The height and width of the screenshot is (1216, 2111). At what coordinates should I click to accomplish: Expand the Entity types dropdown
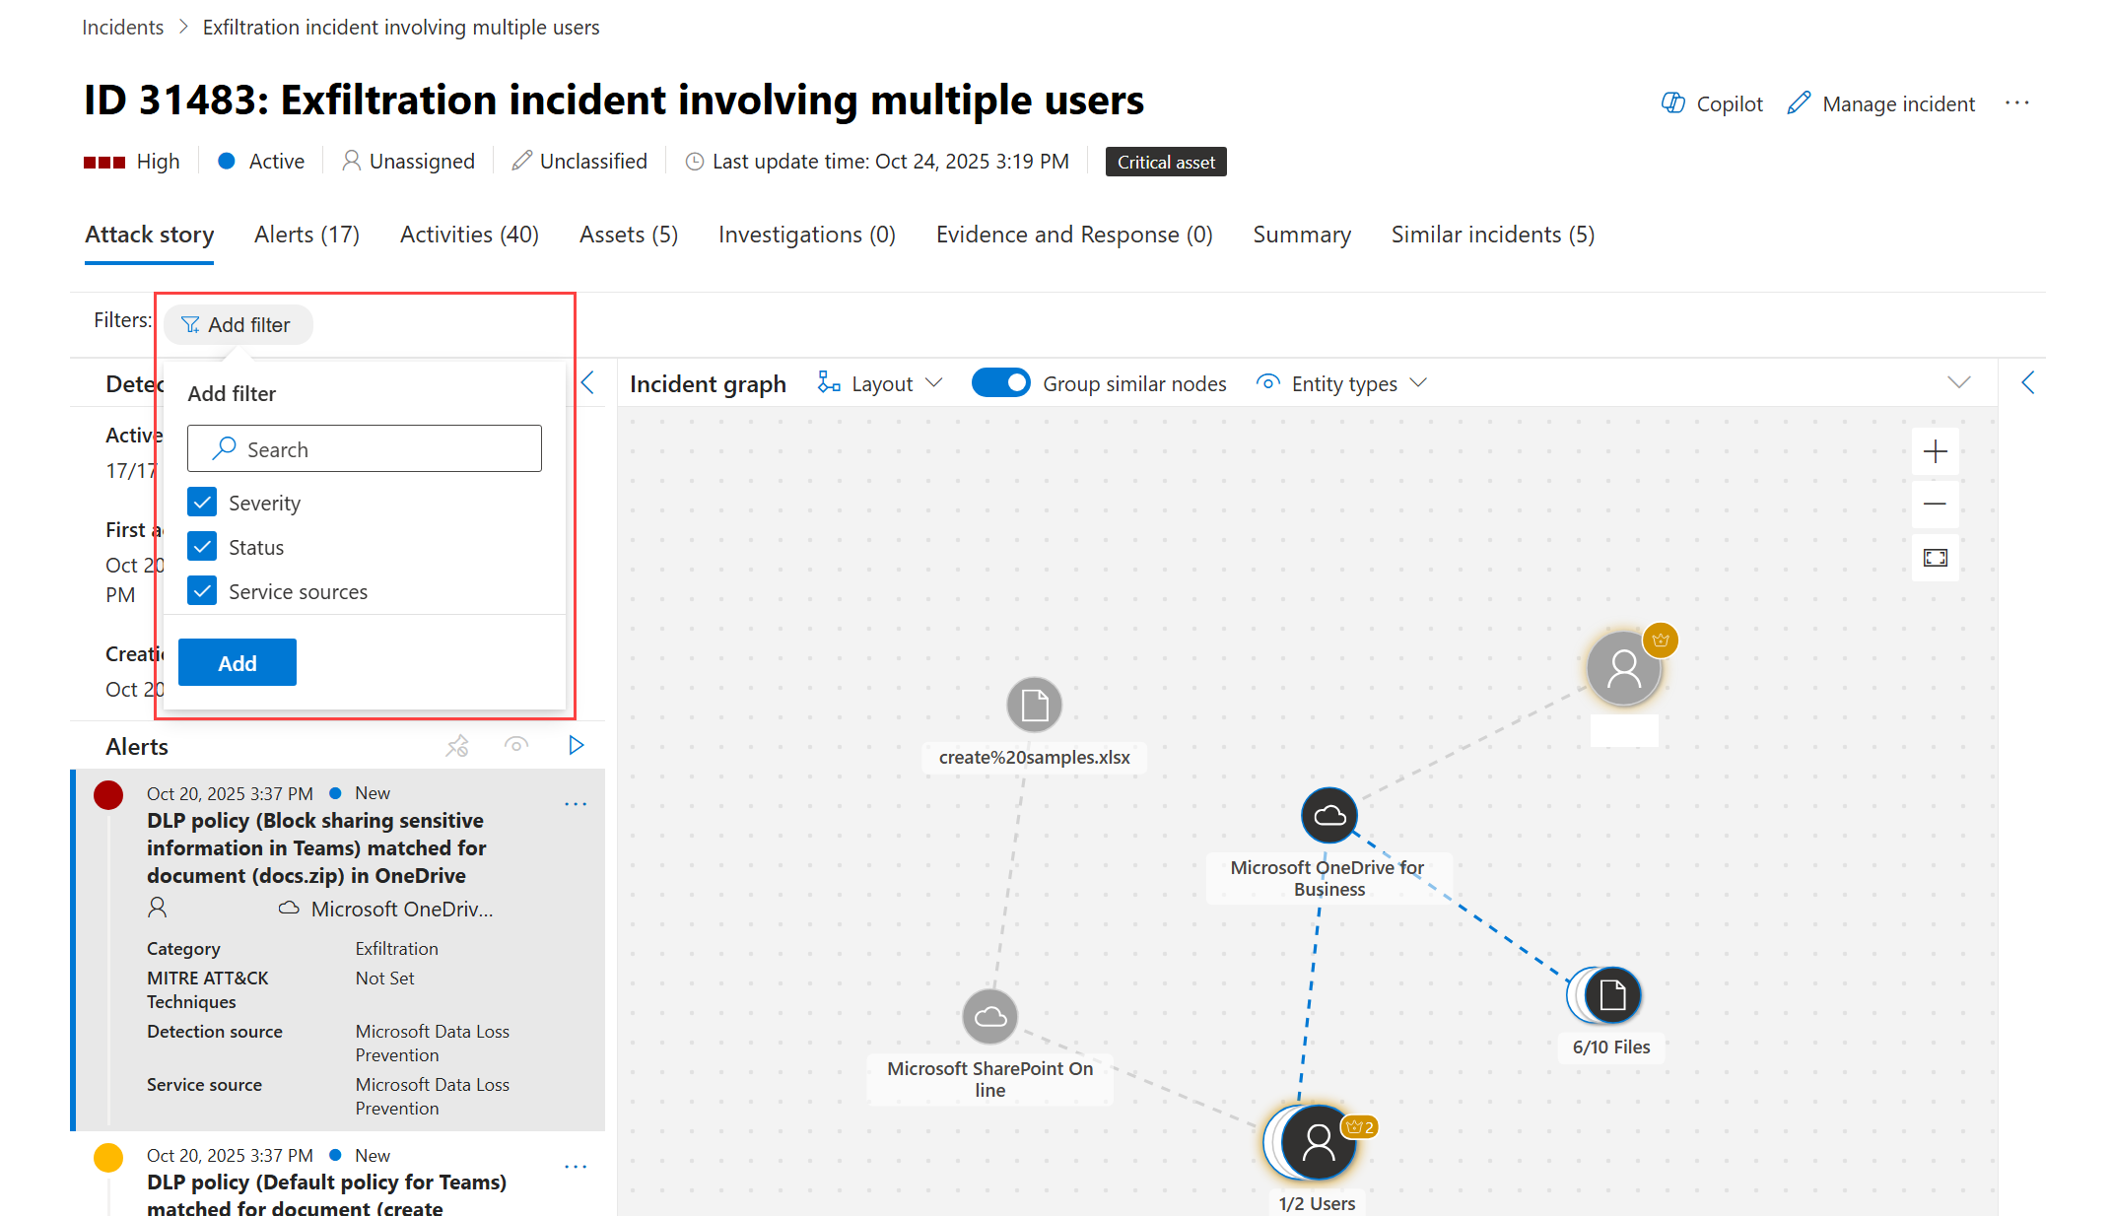tap(1342, 383)
